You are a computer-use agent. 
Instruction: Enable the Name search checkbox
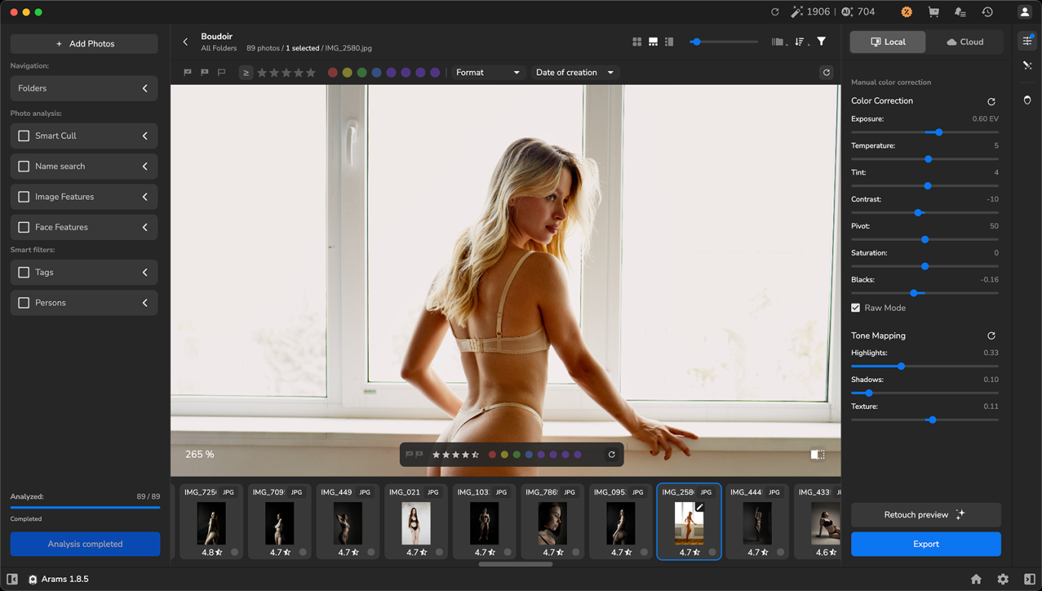pos(24,166)
